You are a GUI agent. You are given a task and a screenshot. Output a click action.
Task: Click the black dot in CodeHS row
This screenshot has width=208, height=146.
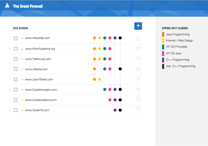[120, 110]
